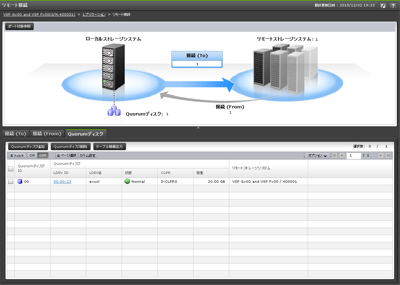Screen dimensions: 400x285
Task: Switch the filter OFF
Action: [43, 156]
